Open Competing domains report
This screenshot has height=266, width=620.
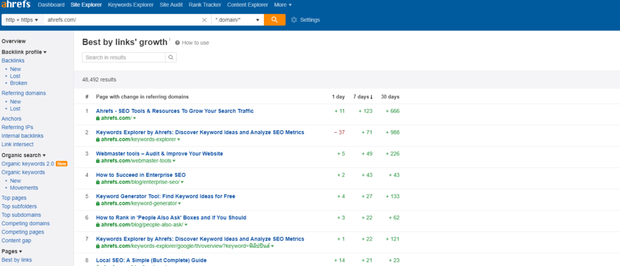click(25, 224)
